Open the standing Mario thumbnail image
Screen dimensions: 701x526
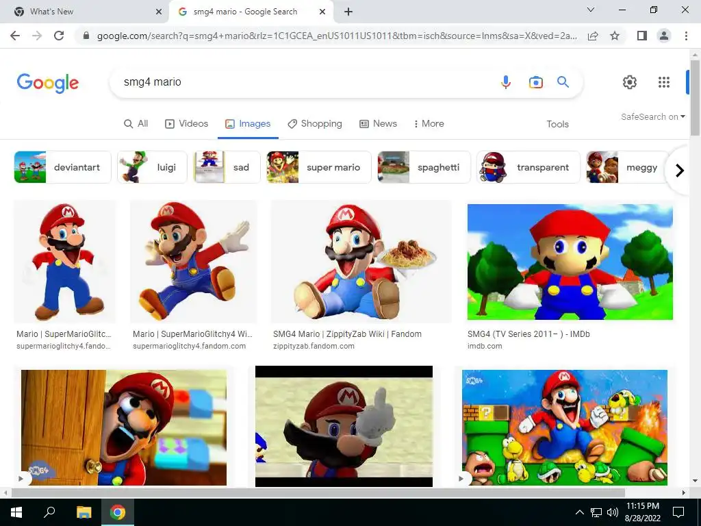tap(65, 262)
